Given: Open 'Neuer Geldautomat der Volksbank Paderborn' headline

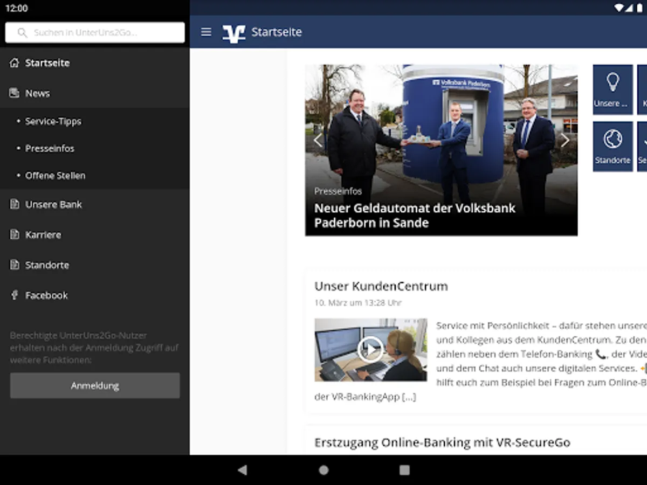Looking at the screenshot, I should pyautogui.click(x=415, y=216).
